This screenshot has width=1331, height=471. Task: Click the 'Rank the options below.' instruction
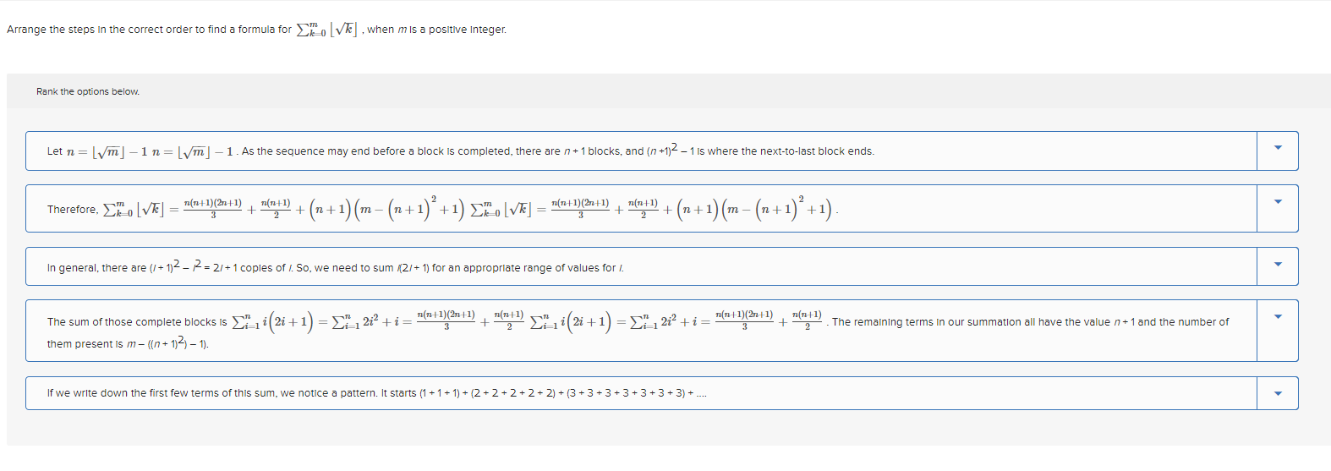[88, 91]
